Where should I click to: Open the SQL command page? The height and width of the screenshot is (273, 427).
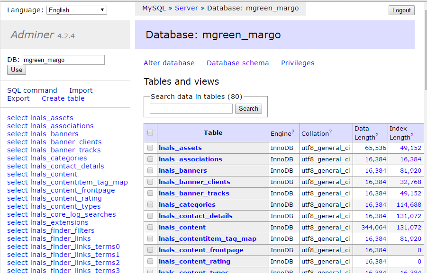pos(32,90)
